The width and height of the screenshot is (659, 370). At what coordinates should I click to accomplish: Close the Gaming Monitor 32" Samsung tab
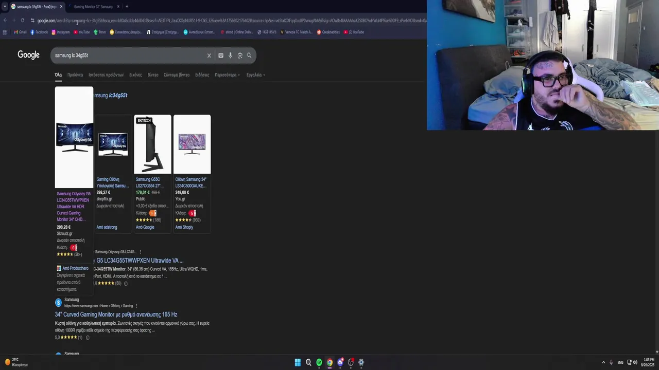coord(118,7)
